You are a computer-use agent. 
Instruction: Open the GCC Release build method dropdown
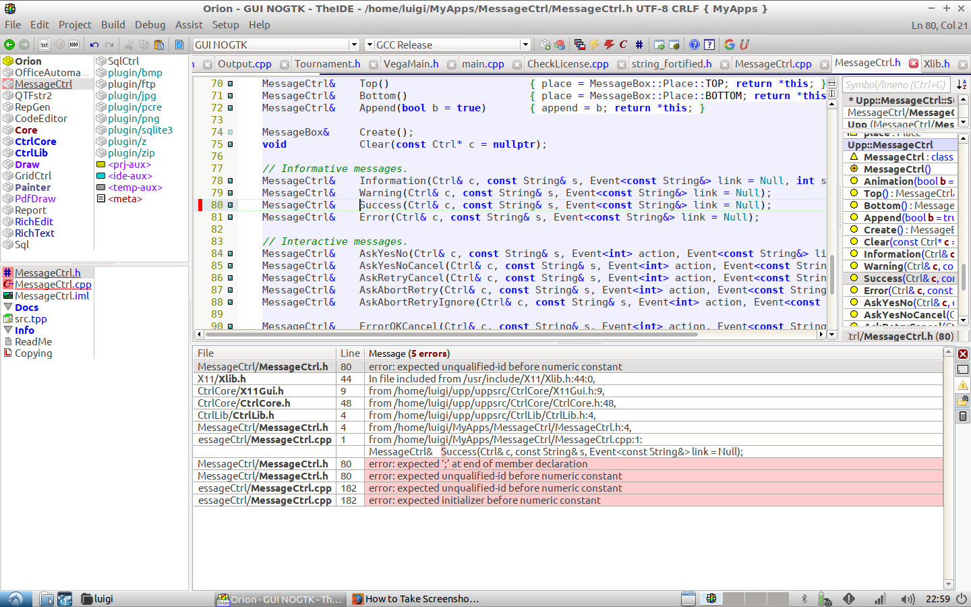tap(525, 45)
